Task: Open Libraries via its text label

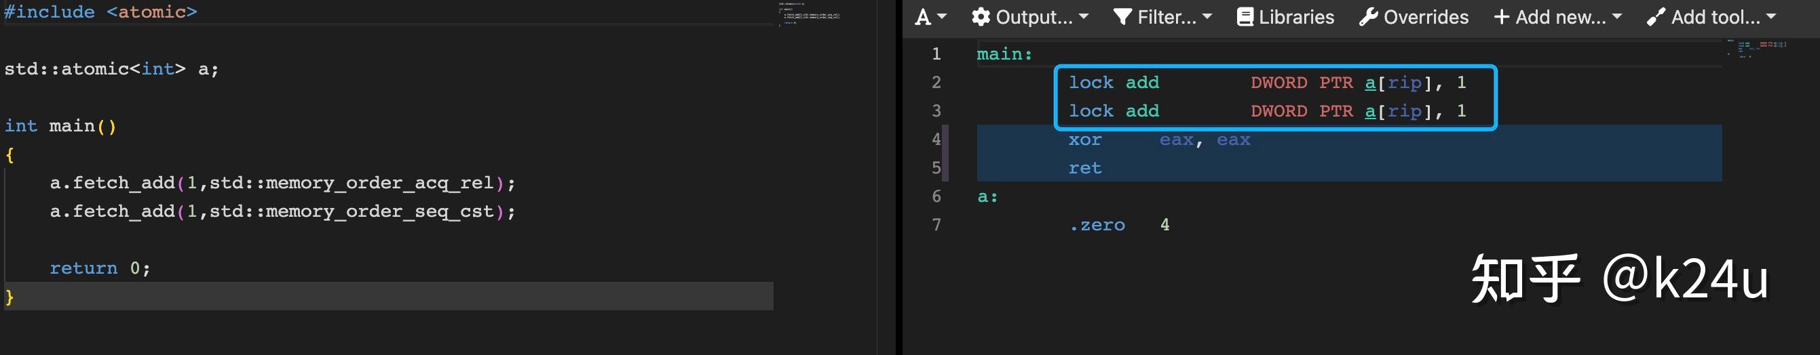Action: tap(1297, 17)
